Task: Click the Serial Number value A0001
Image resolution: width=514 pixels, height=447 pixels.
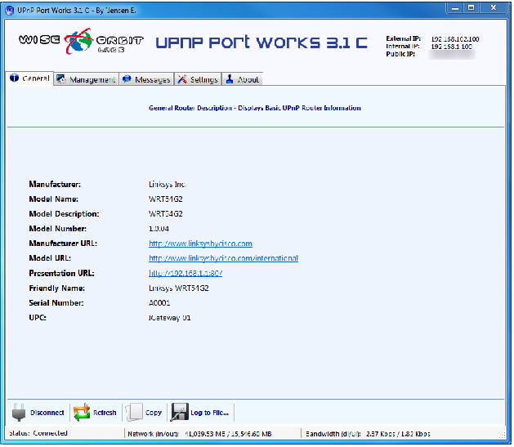Action: point(159,303)
